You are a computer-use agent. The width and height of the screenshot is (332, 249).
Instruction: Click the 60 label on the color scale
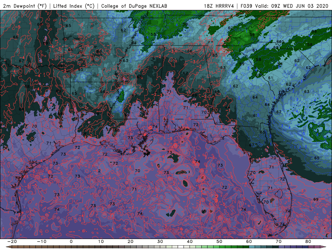(249, 242)
